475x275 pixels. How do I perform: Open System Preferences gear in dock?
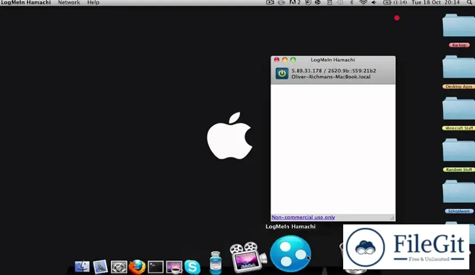pos(119,267)
